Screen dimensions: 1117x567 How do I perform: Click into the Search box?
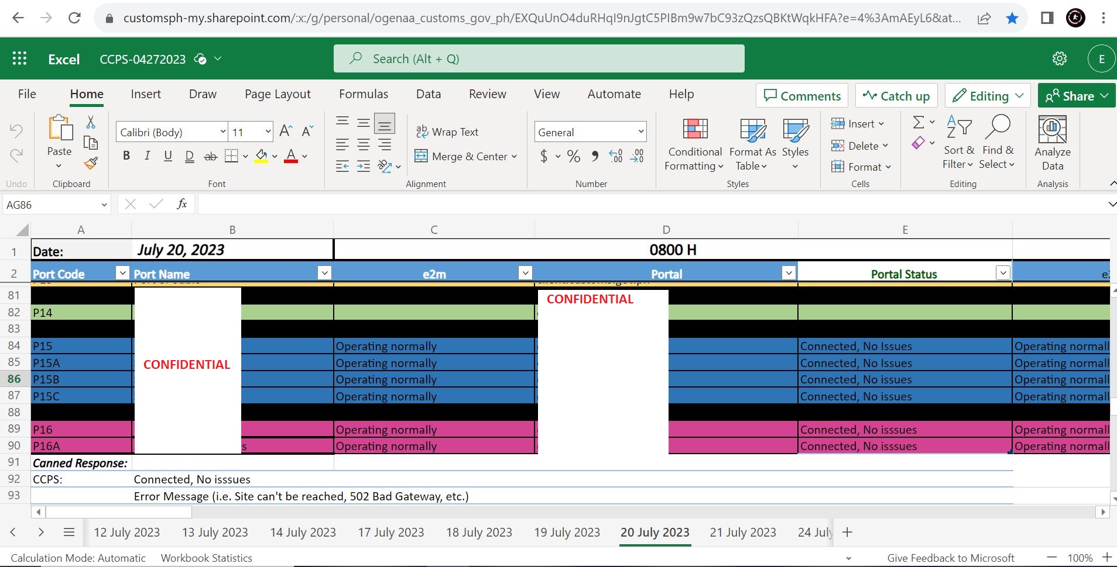coord(539,58)
